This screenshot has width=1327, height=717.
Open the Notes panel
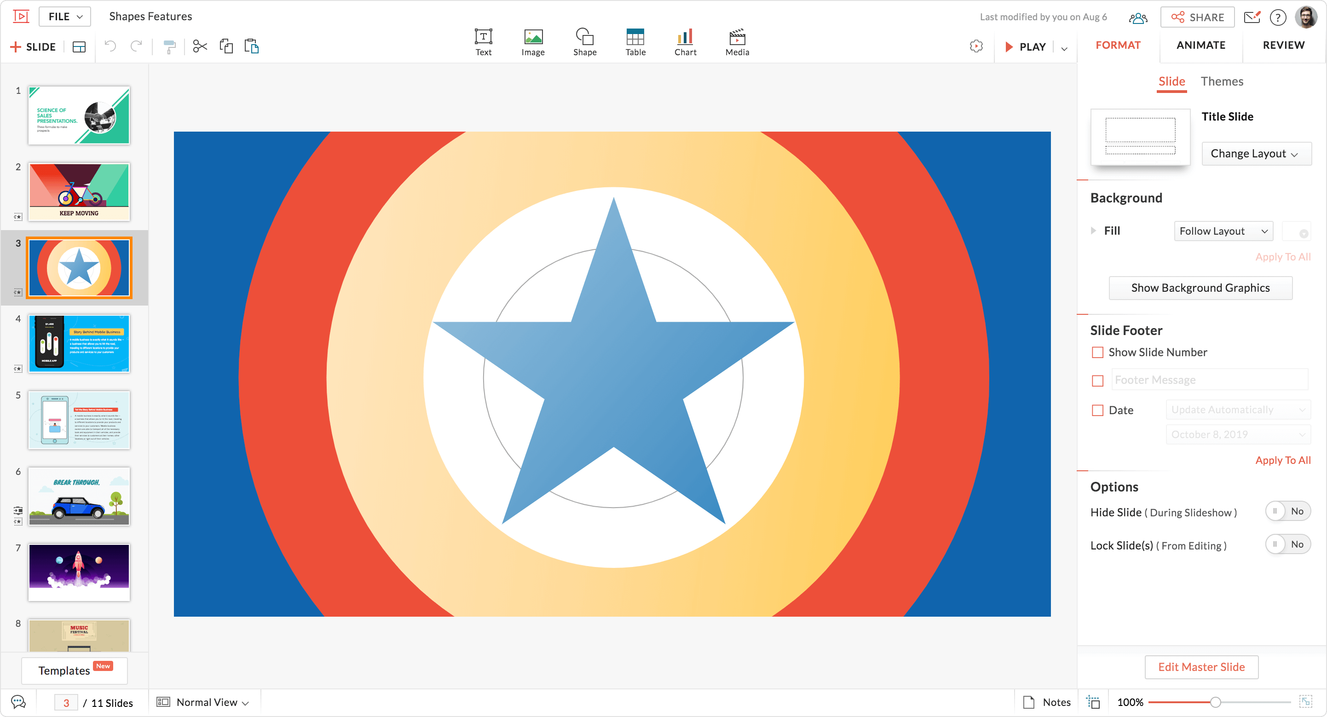(1047, 702)
